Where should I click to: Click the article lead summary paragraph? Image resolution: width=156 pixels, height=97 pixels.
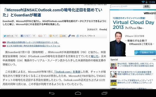coord(54,23)
